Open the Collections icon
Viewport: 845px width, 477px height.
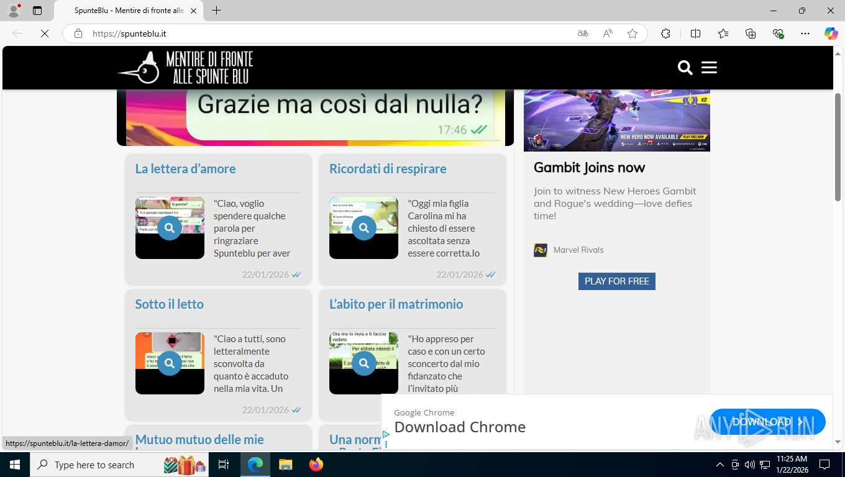751,34
